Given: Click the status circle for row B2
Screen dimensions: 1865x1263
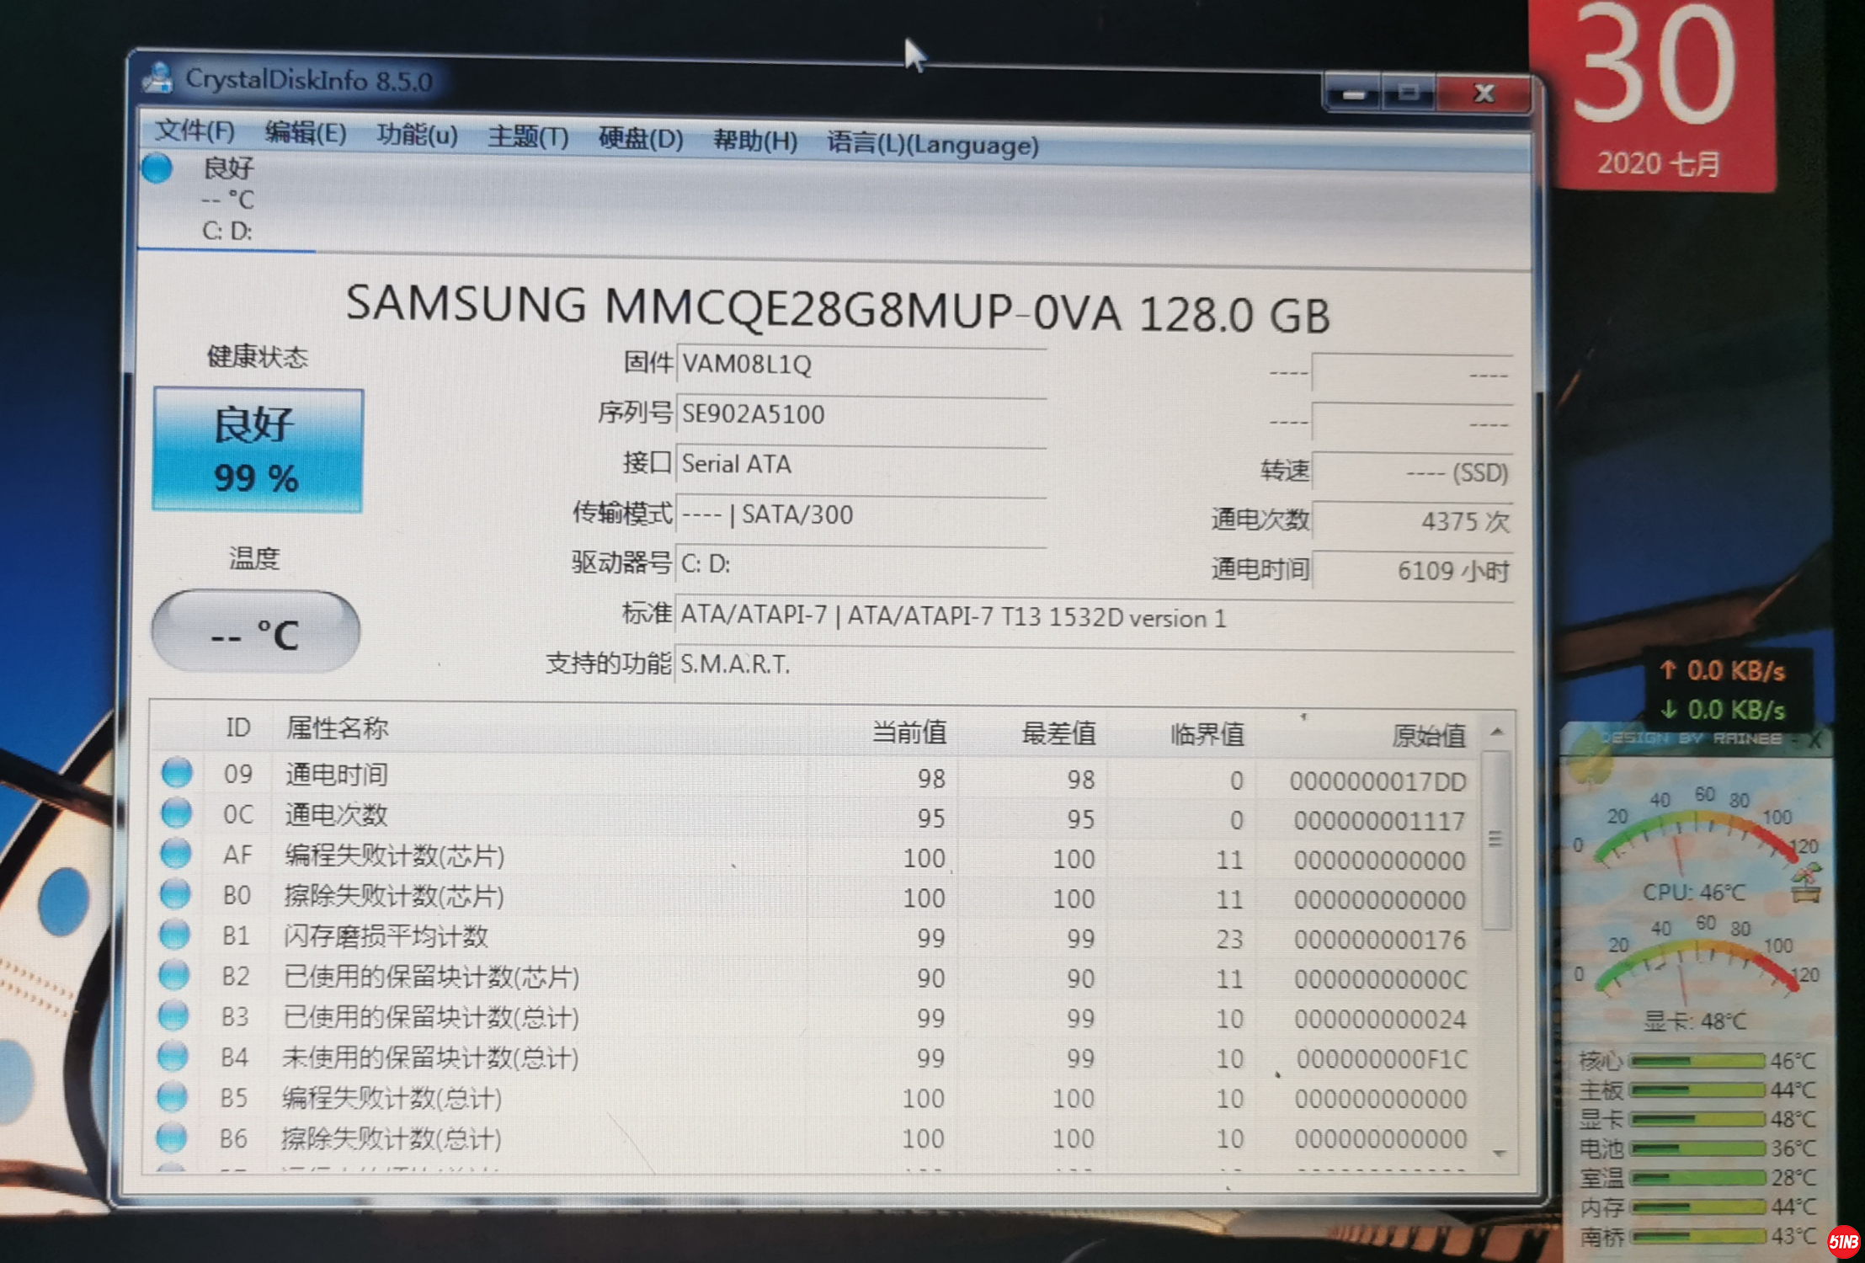Looking at the screenshot, I should pos(173,974).
